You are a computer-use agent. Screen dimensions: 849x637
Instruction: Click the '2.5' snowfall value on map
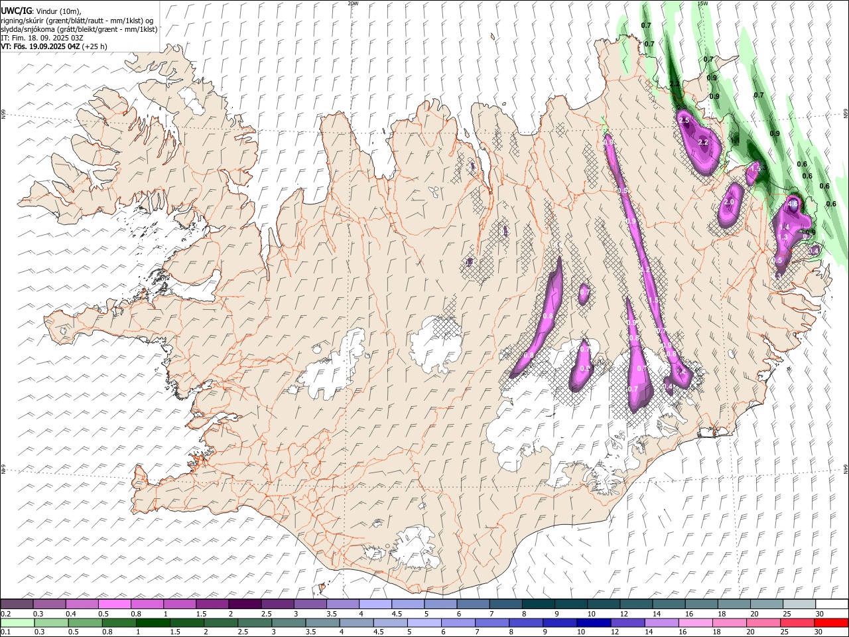pos(685,120)
